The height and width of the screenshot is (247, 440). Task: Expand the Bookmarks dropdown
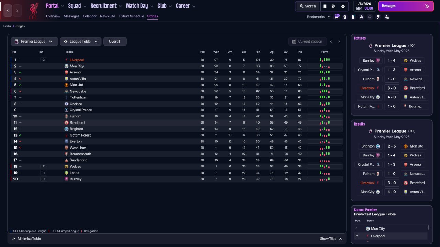click(x=319, y=17)
